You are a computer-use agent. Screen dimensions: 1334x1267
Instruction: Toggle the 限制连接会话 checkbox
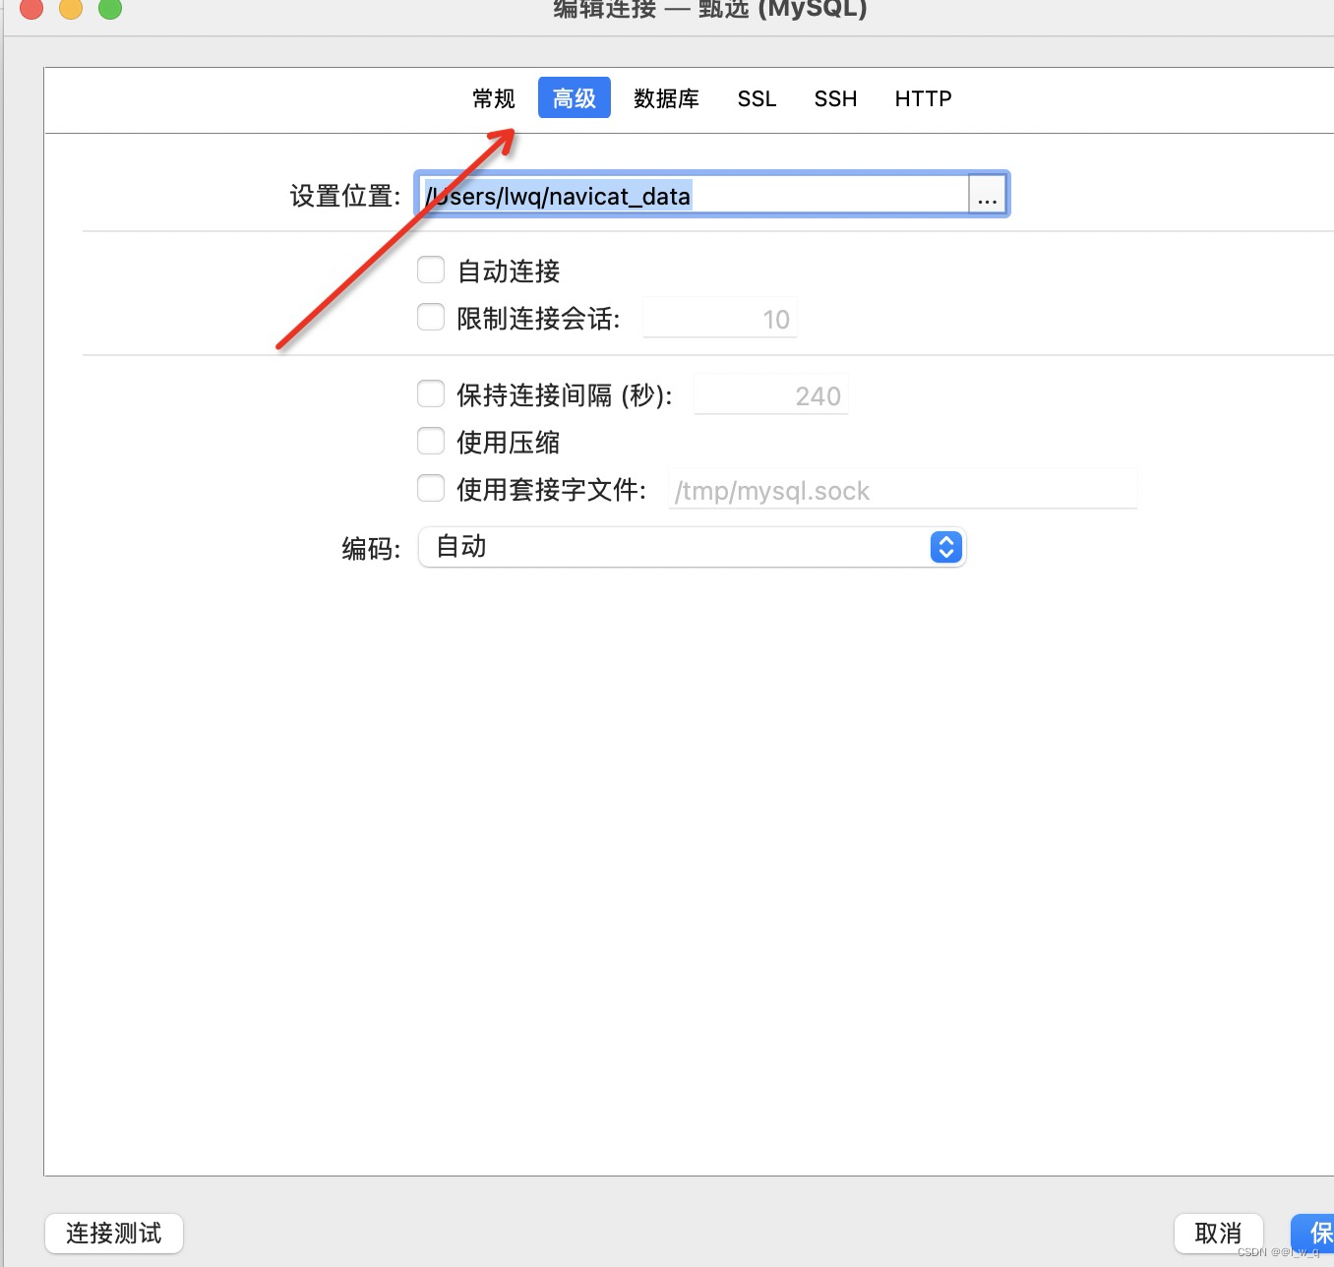tap(431, 317)
